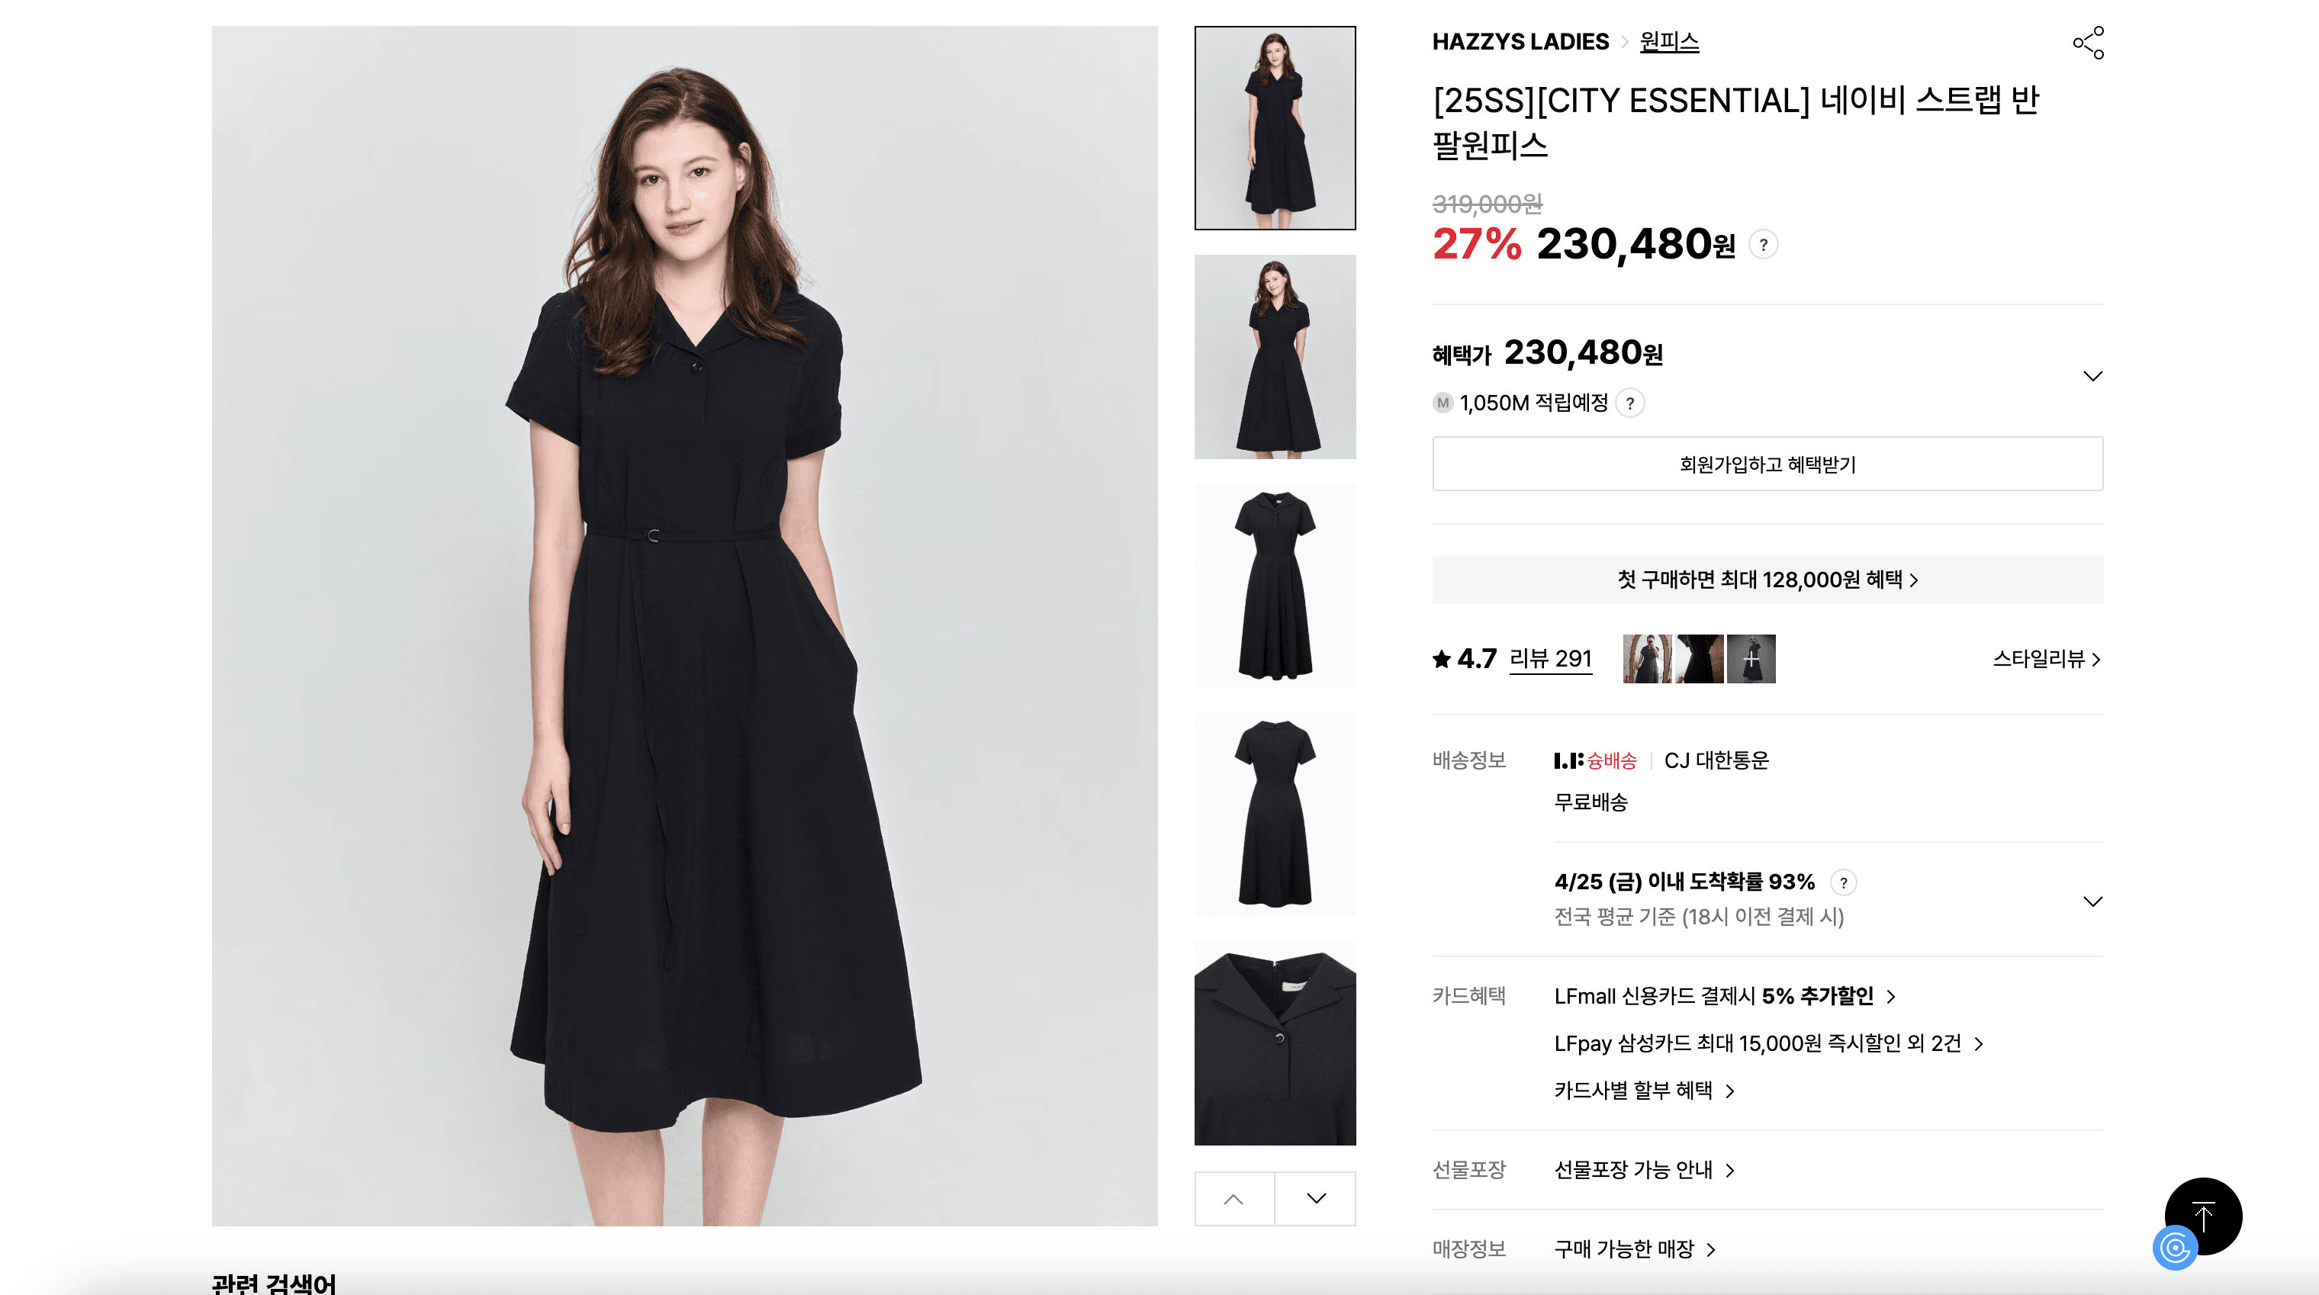
Task: Click the scroll-to-top arrow button
Action: pos(2203,1216)
